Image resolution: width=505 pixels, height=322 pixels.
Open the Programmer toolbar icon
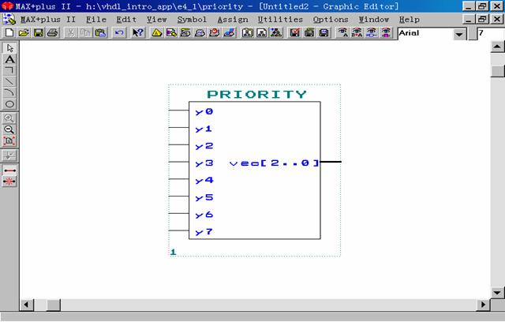point(229,32)
